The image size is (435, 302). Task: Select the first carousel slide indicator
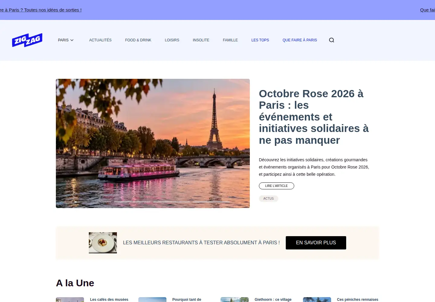click(x=92, y=202)
